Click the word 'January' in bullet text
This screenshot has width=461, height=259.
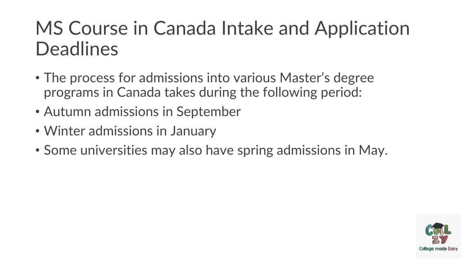pyautogui.click(x=194, y=131)
